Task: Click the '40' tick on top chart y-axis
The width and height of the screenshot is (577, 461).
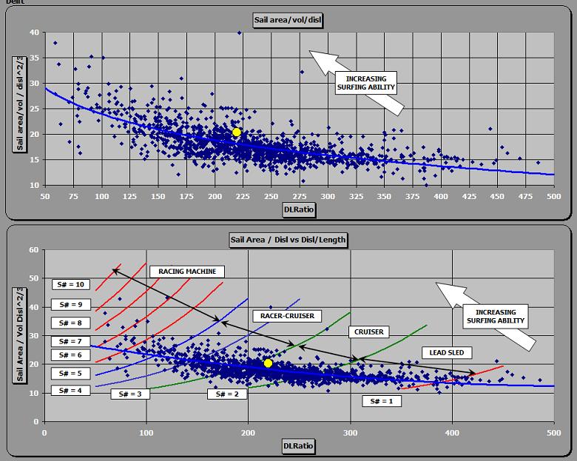Action: 34,33
